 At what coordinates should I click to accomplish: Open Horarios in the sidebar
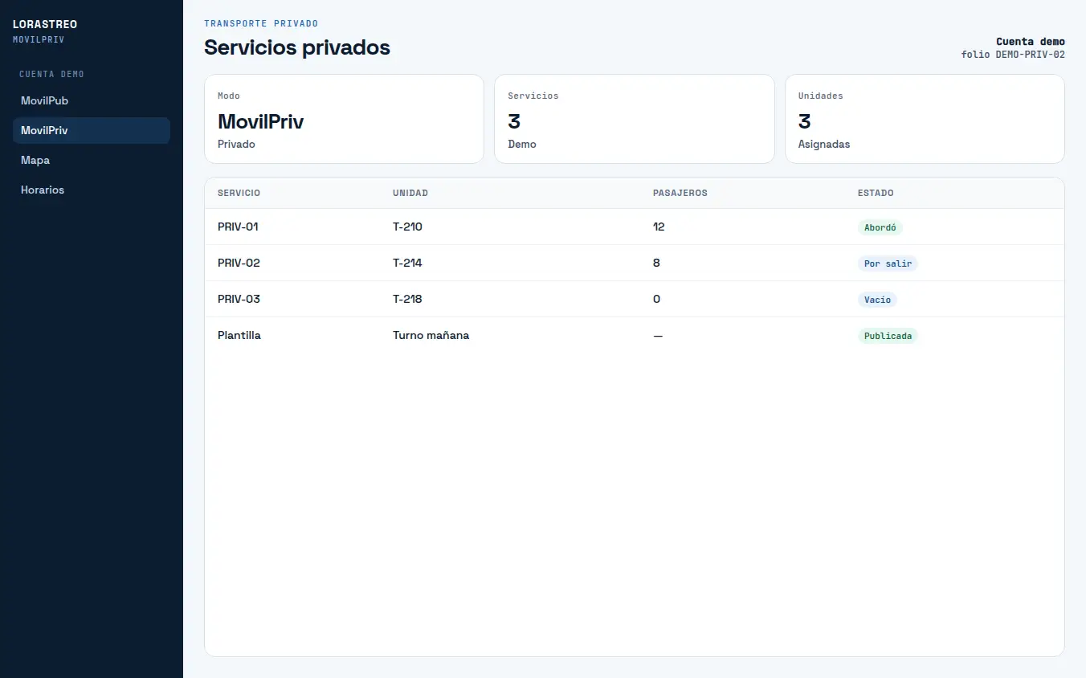(x=91, y=190)
